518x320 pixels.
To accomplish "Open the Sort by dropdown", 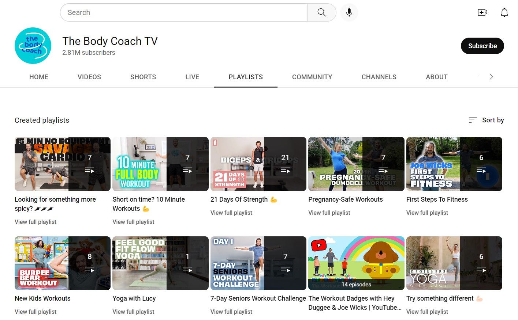I will 486,120.
